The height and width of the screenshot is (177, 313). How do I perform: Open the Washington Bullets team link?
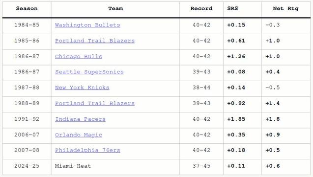coord(87,25)
